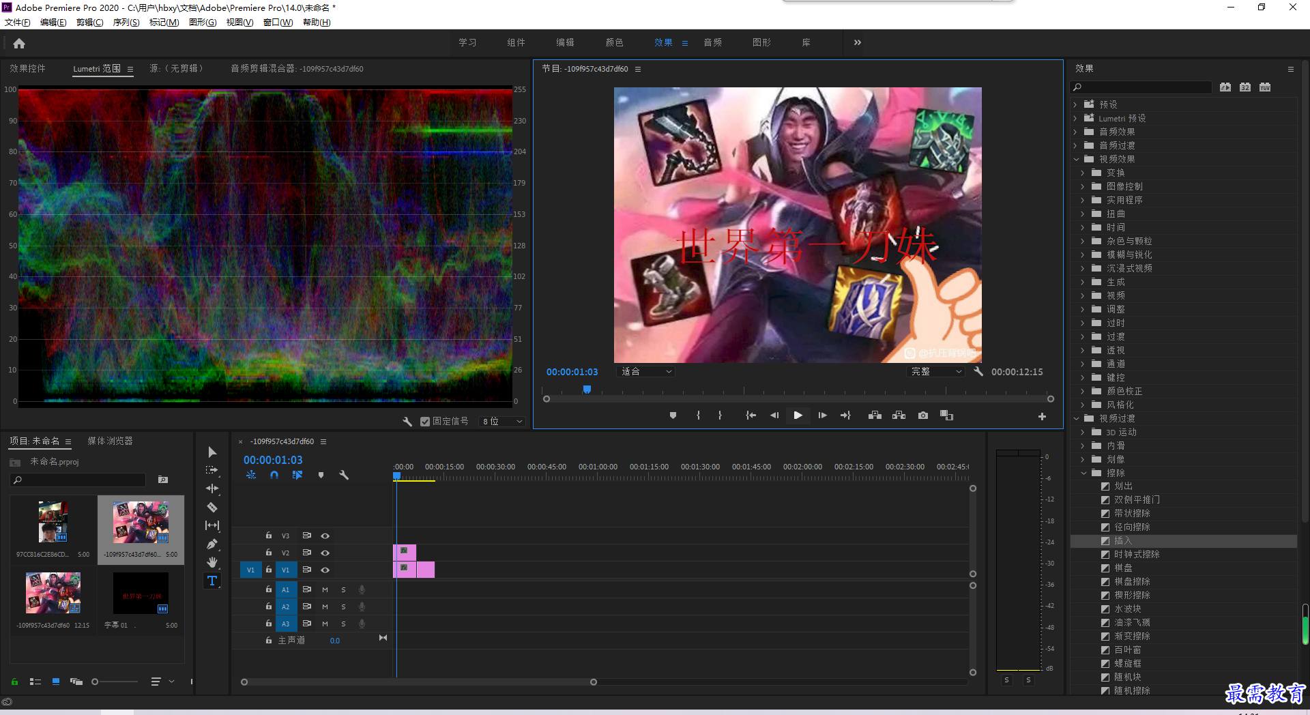The image size is (1310, 715).
Task: Toggle linked selection in timeline
Action: tap(297, 475)
